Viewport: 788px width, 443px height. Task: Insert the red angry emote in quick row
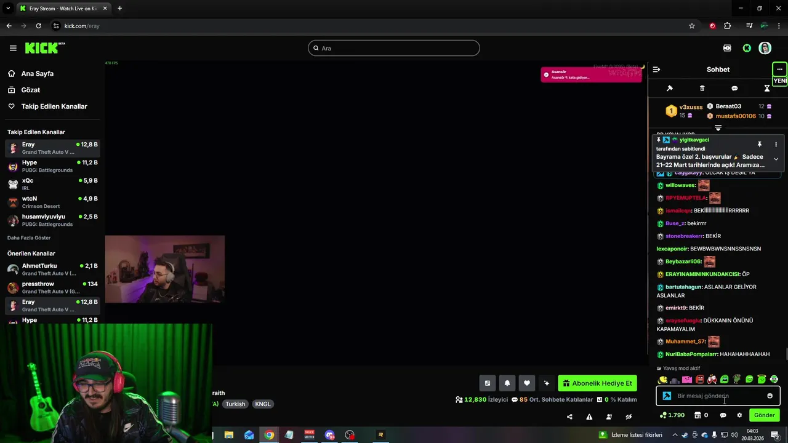tap(699, 380)
